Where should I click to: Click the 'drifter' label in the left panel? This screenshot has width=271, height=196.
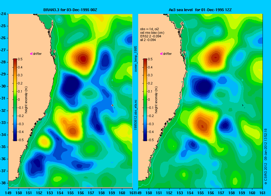click(x=37, y=54)
